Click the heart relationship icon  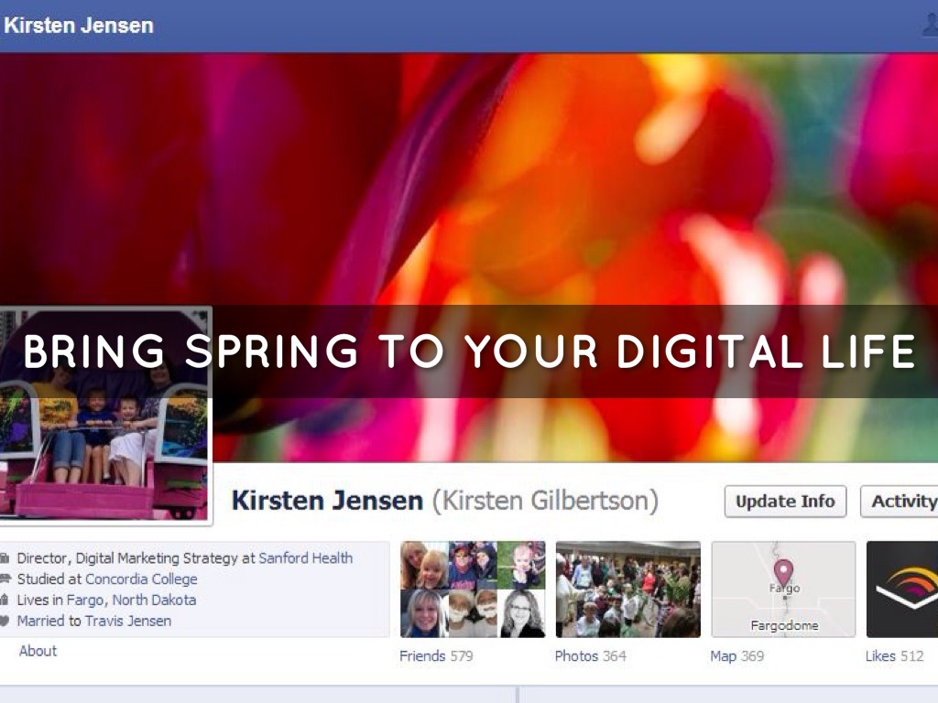(5, 622)
